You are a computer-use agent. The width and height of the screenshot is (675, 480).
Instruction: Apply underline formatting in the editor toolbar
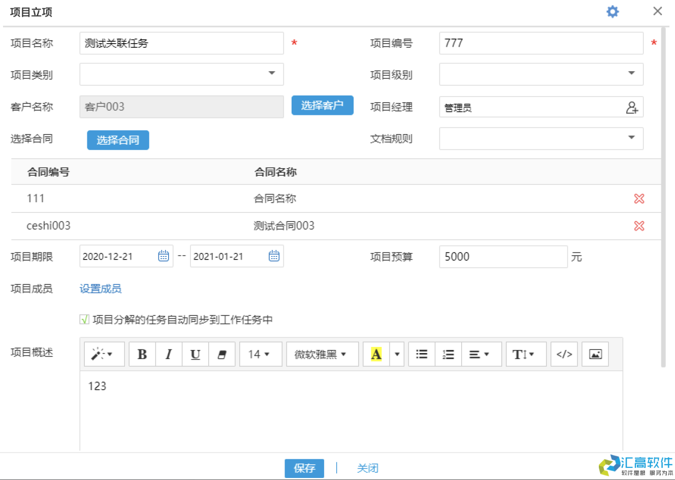tap(195, 354)
